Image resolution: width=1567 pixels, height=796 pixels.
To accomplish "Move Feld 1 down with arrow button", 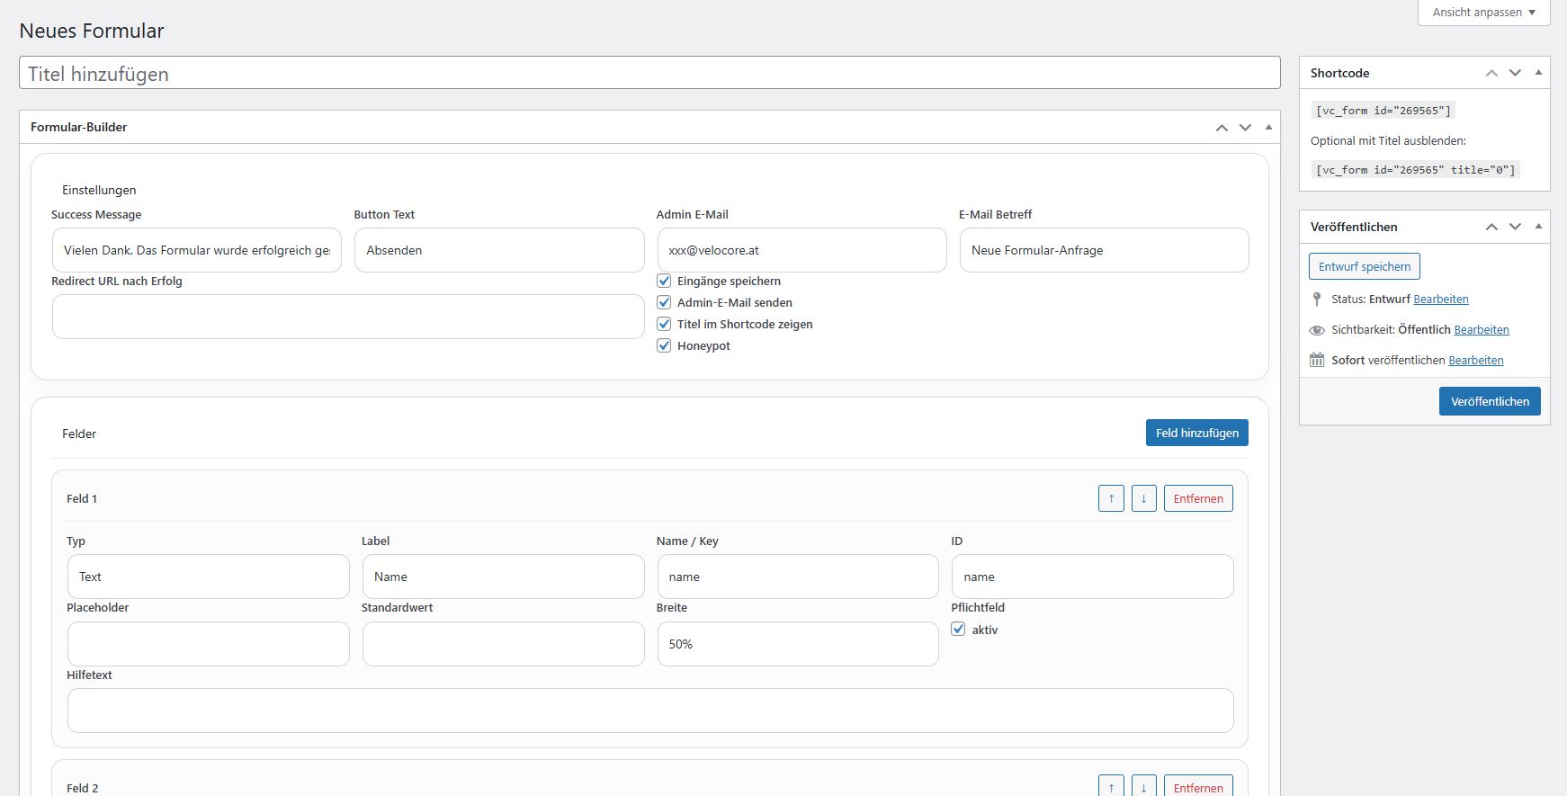I will (x=1143, y=498).
